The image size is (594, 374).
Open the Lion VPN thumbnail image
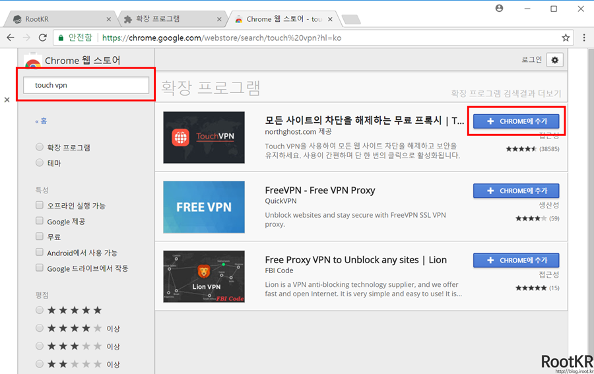204,276
